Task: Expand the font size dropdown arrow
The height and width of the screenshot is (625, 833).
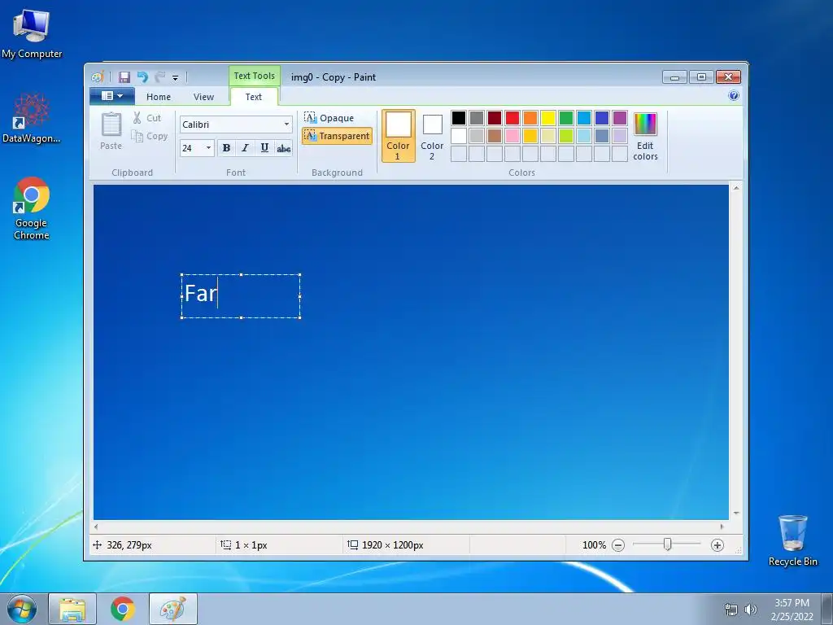Action: [209, 148]
